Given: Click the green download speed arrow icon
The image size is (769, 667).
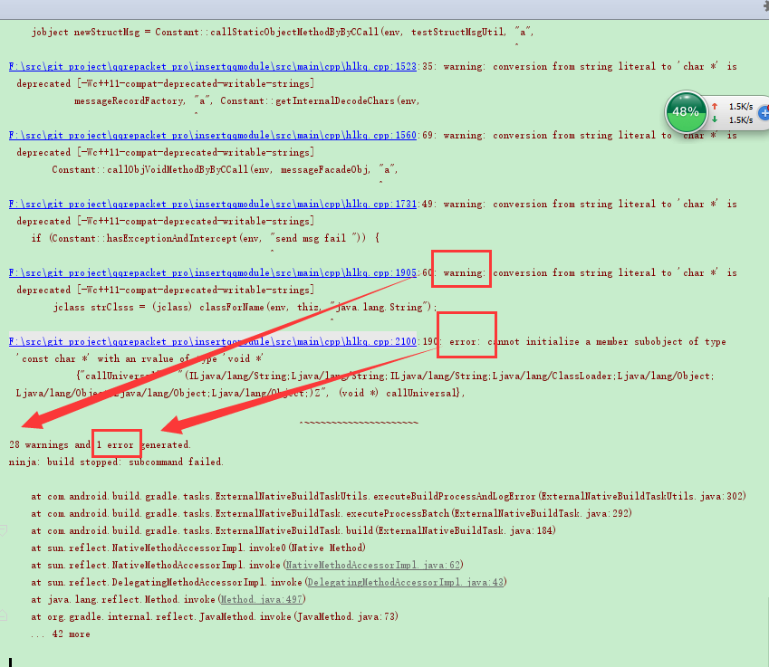Looking at the screenshot, I should click(x=715, y=119).
